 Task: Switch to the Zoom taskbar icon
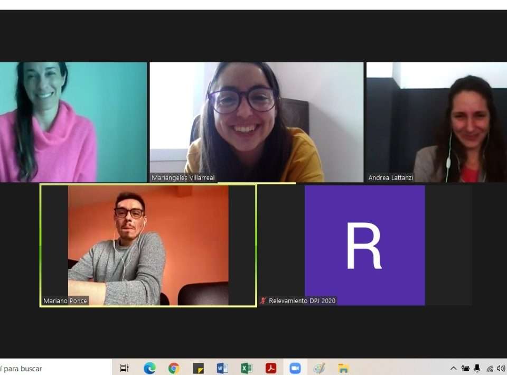tap(295, 368)
